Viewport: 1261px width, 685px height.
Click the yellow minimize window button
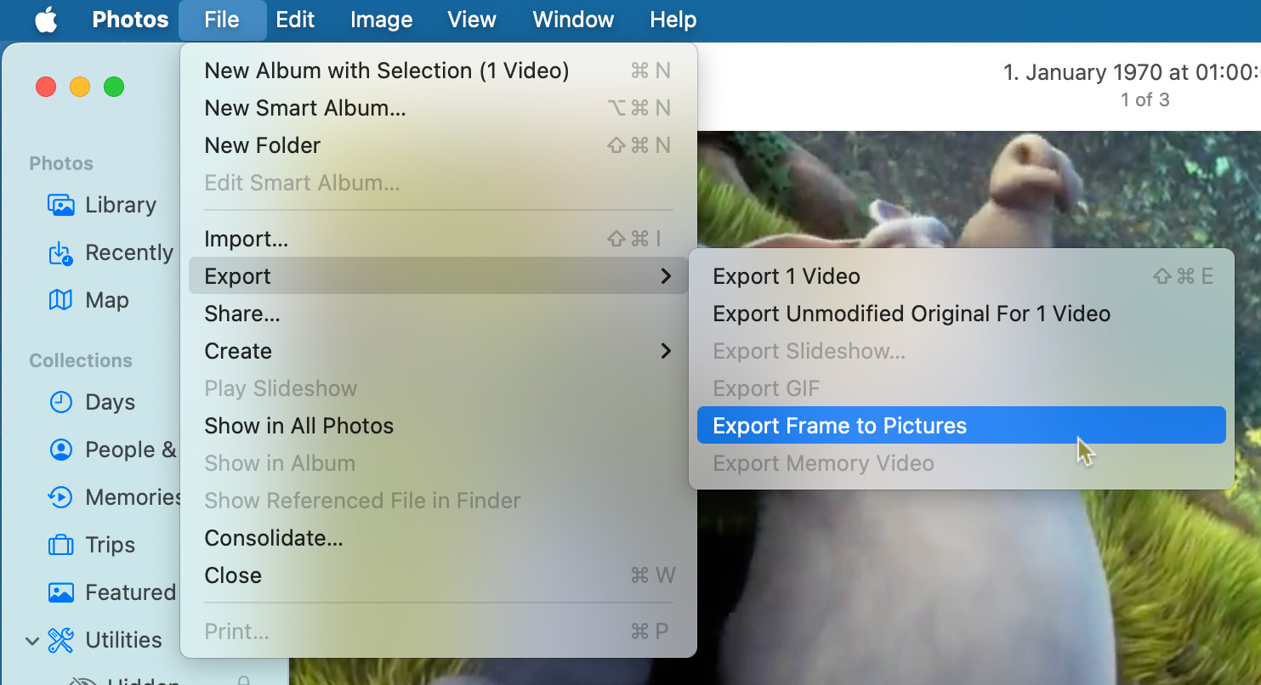click(x=79, y=87)
